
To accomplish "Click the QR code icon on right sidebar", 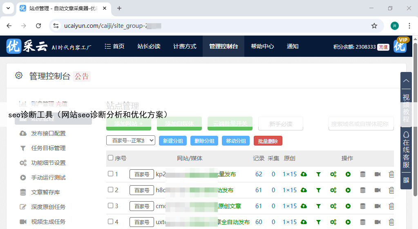I will [x=406, y=180].
